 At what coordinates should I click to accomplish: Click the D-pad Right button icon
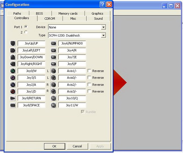[13, 64]
